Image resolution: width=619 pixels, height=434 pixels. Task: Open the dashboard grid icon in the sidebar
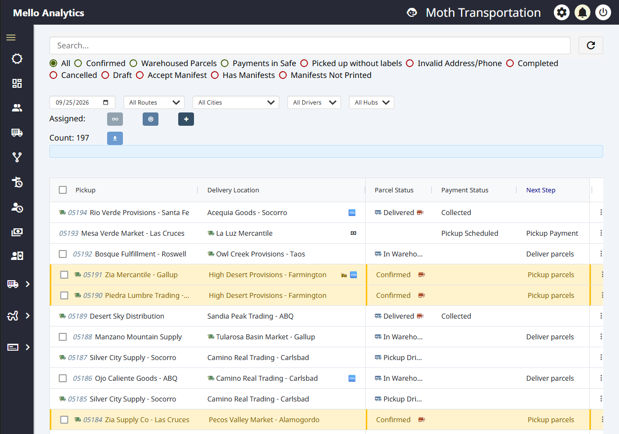click(x=17, y=83)
